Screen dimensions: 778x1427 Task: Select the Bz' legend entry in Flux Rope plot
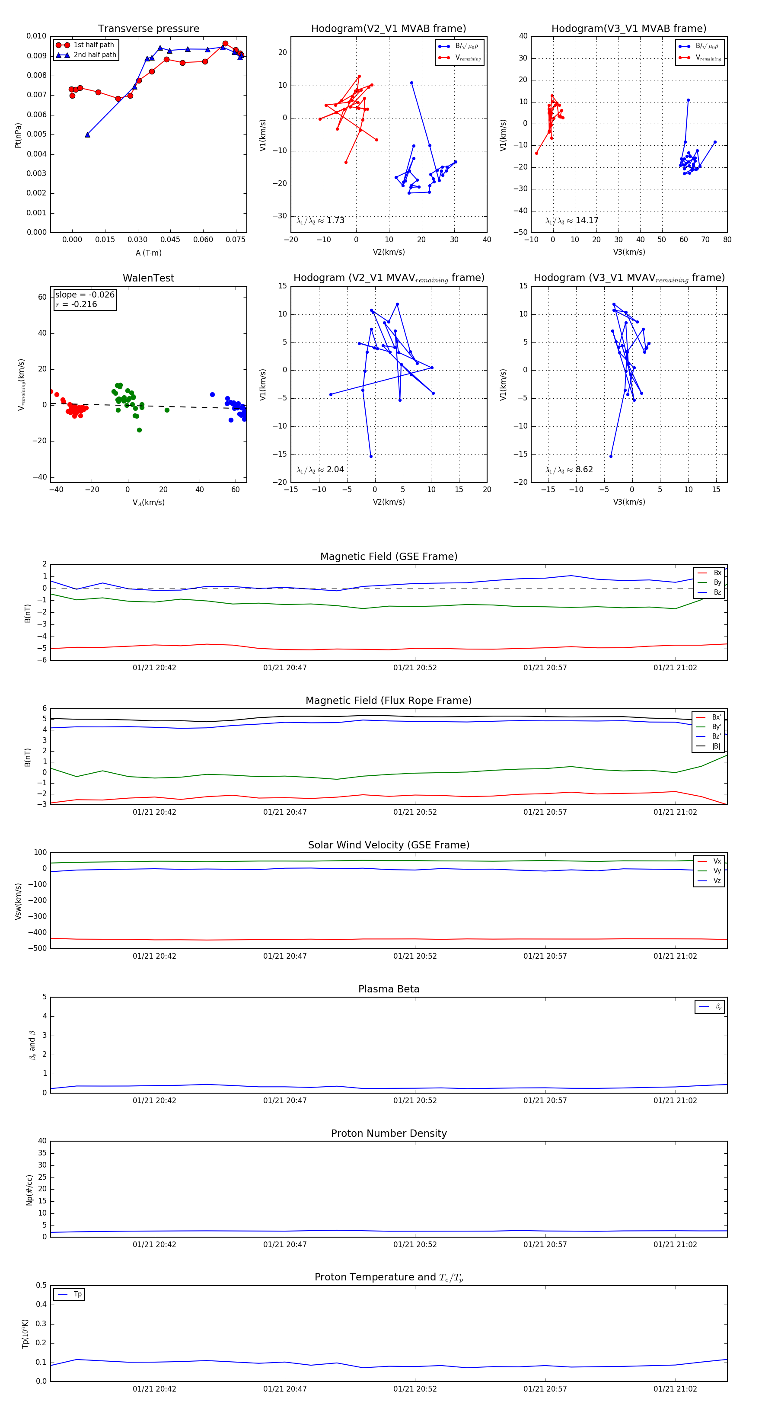coord(708,736)
